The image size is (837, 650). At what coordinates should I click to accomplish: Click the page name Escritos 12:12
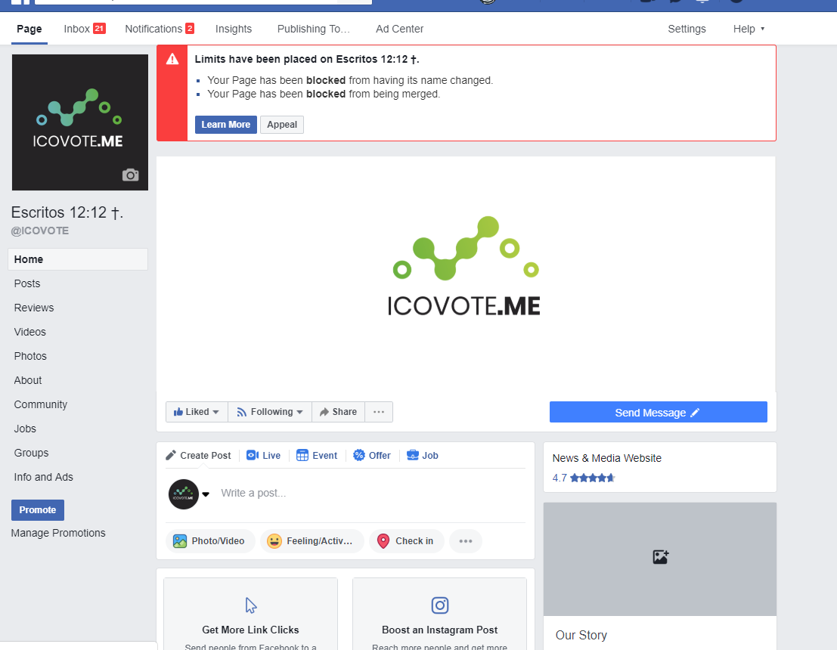click(67, 212)
